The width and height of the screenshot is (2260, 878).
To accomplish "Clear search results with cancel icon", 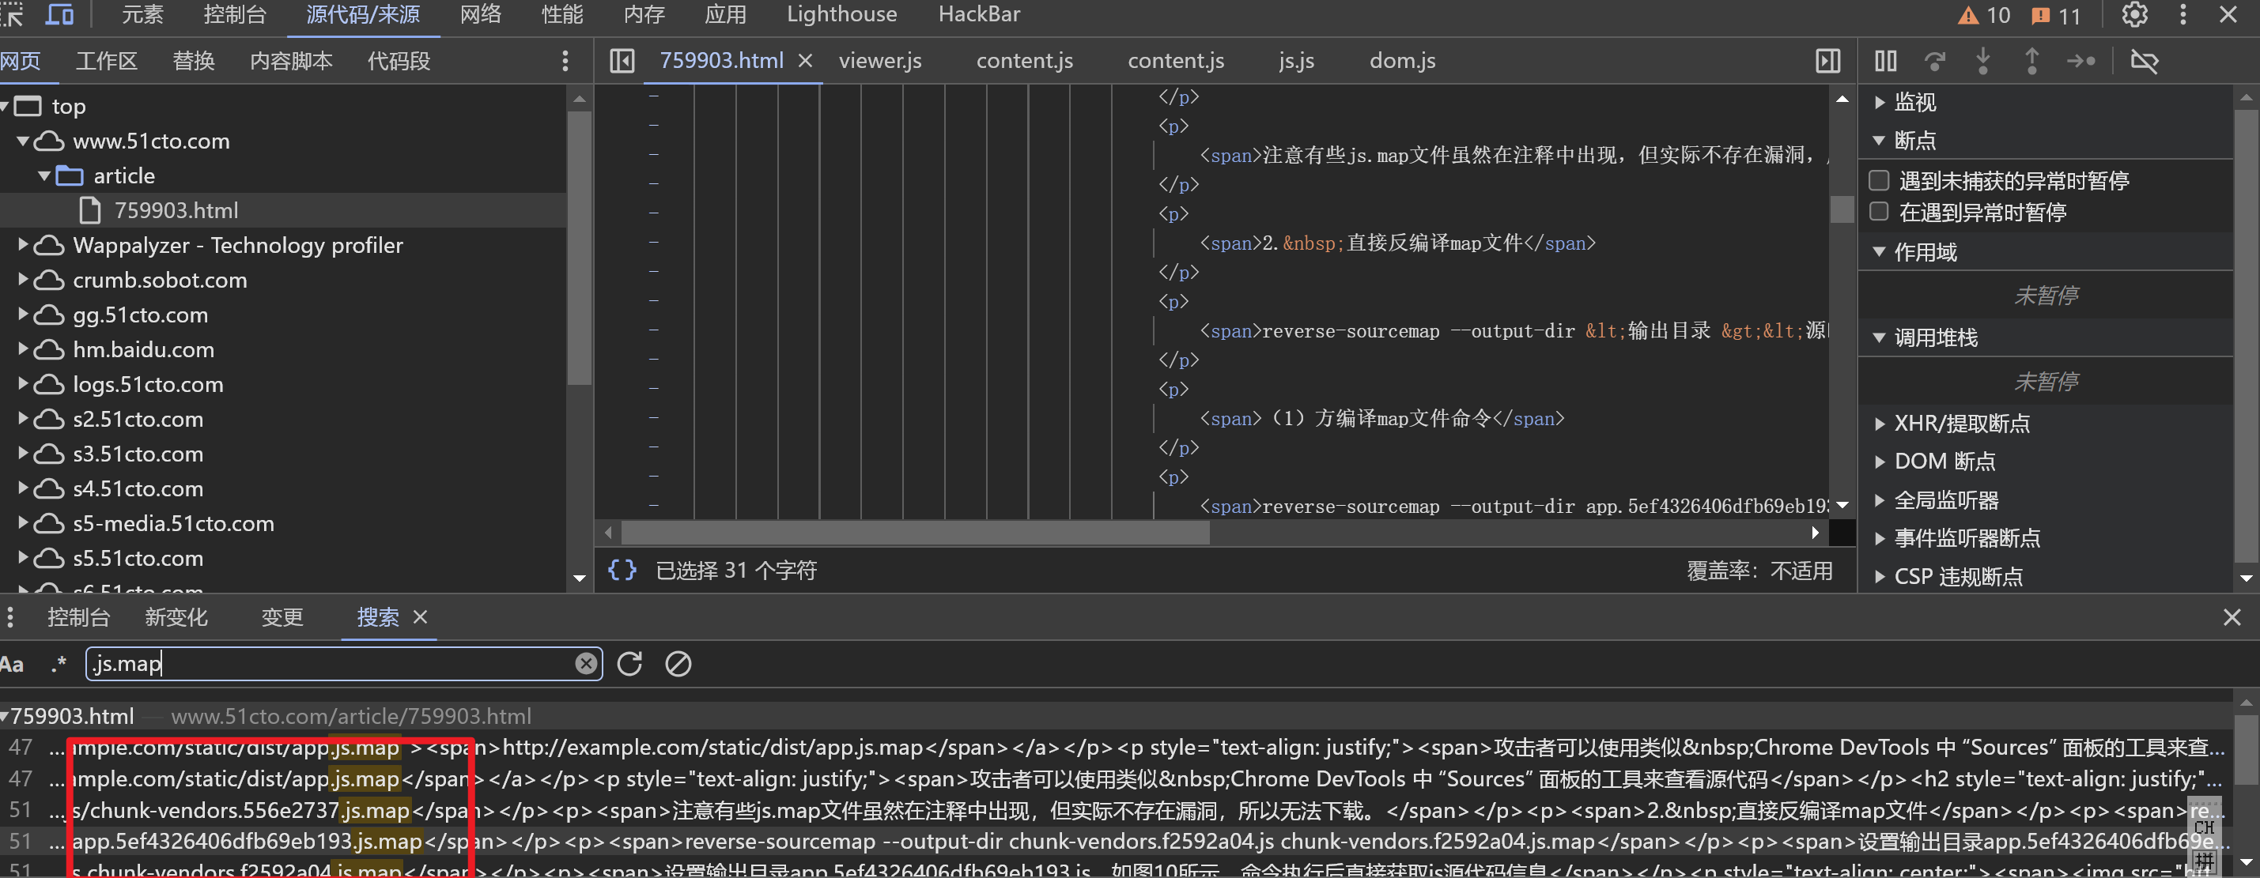I will coord(678,664).
